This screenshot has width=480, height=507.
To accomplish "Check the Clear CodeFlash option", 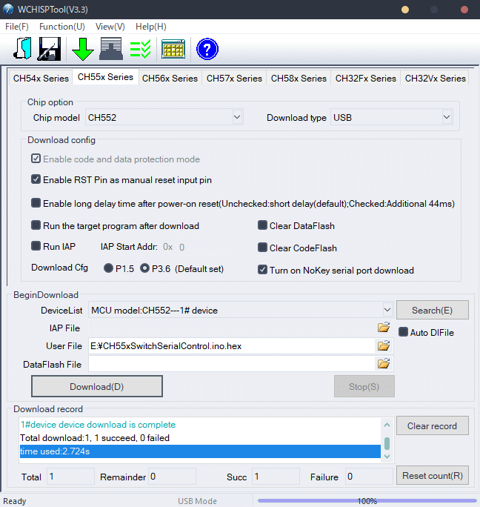I will coord(262,248).
